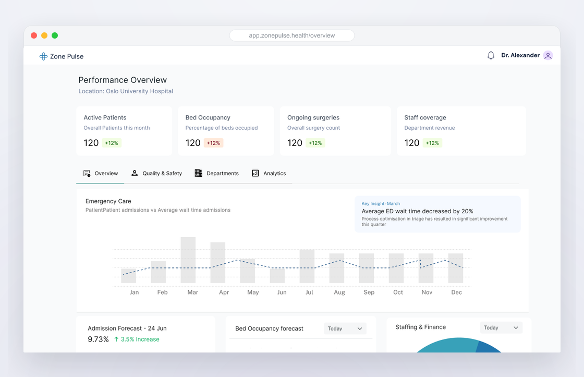584x377 pixels.
Task: Click the address bar app.zonepulse.health/overview
Action: (x=292, y=35)
